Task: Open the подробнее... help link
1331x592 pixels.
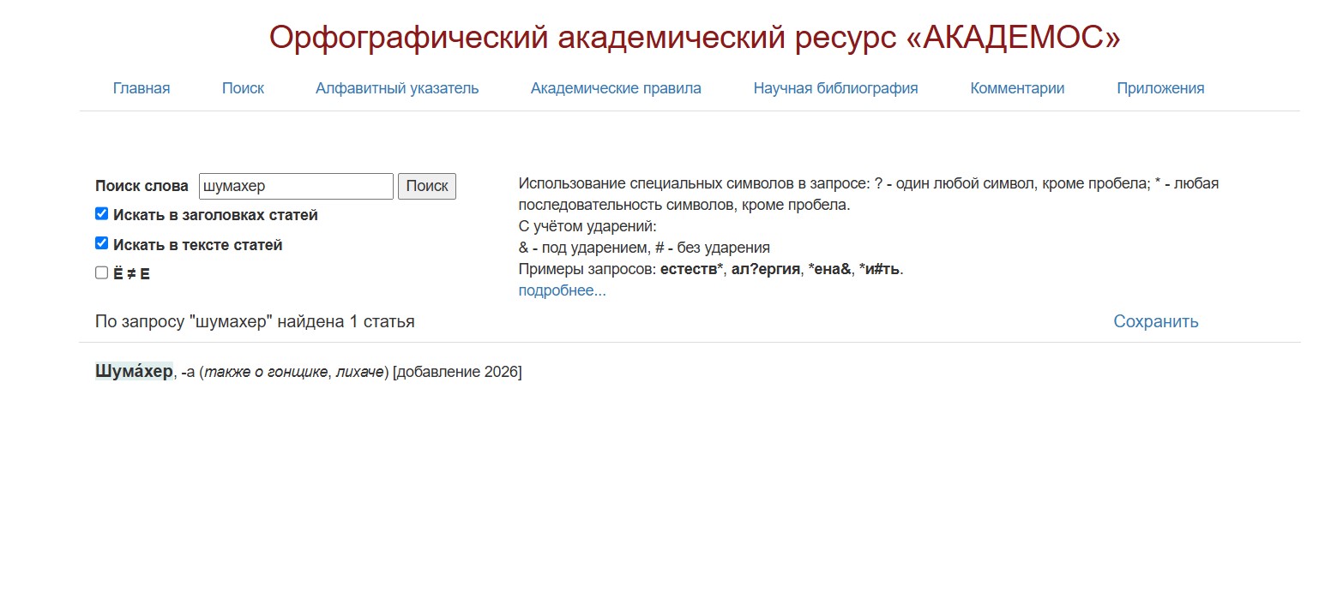Action: [x=562, y=290]
